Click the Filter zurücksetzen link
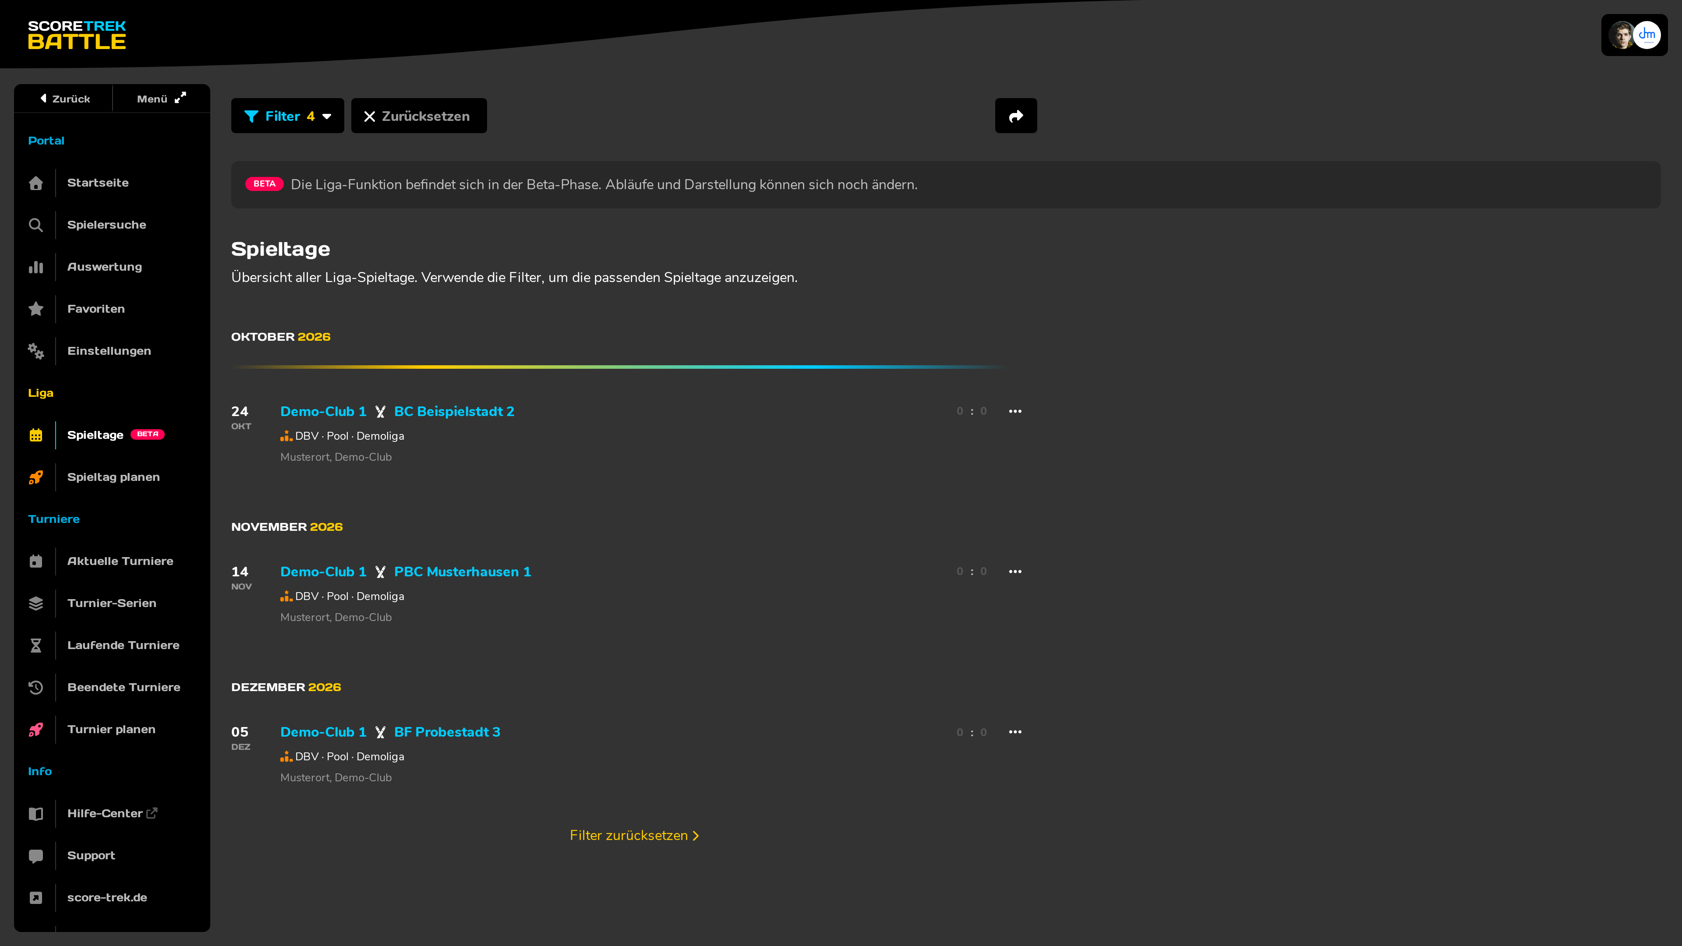The image size is (1682, 946). (x=634, y=836)
